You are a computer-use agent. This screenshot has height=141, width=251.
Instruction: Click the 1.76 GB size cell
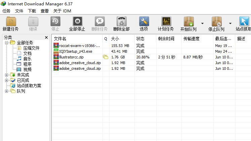pos(118,57)
